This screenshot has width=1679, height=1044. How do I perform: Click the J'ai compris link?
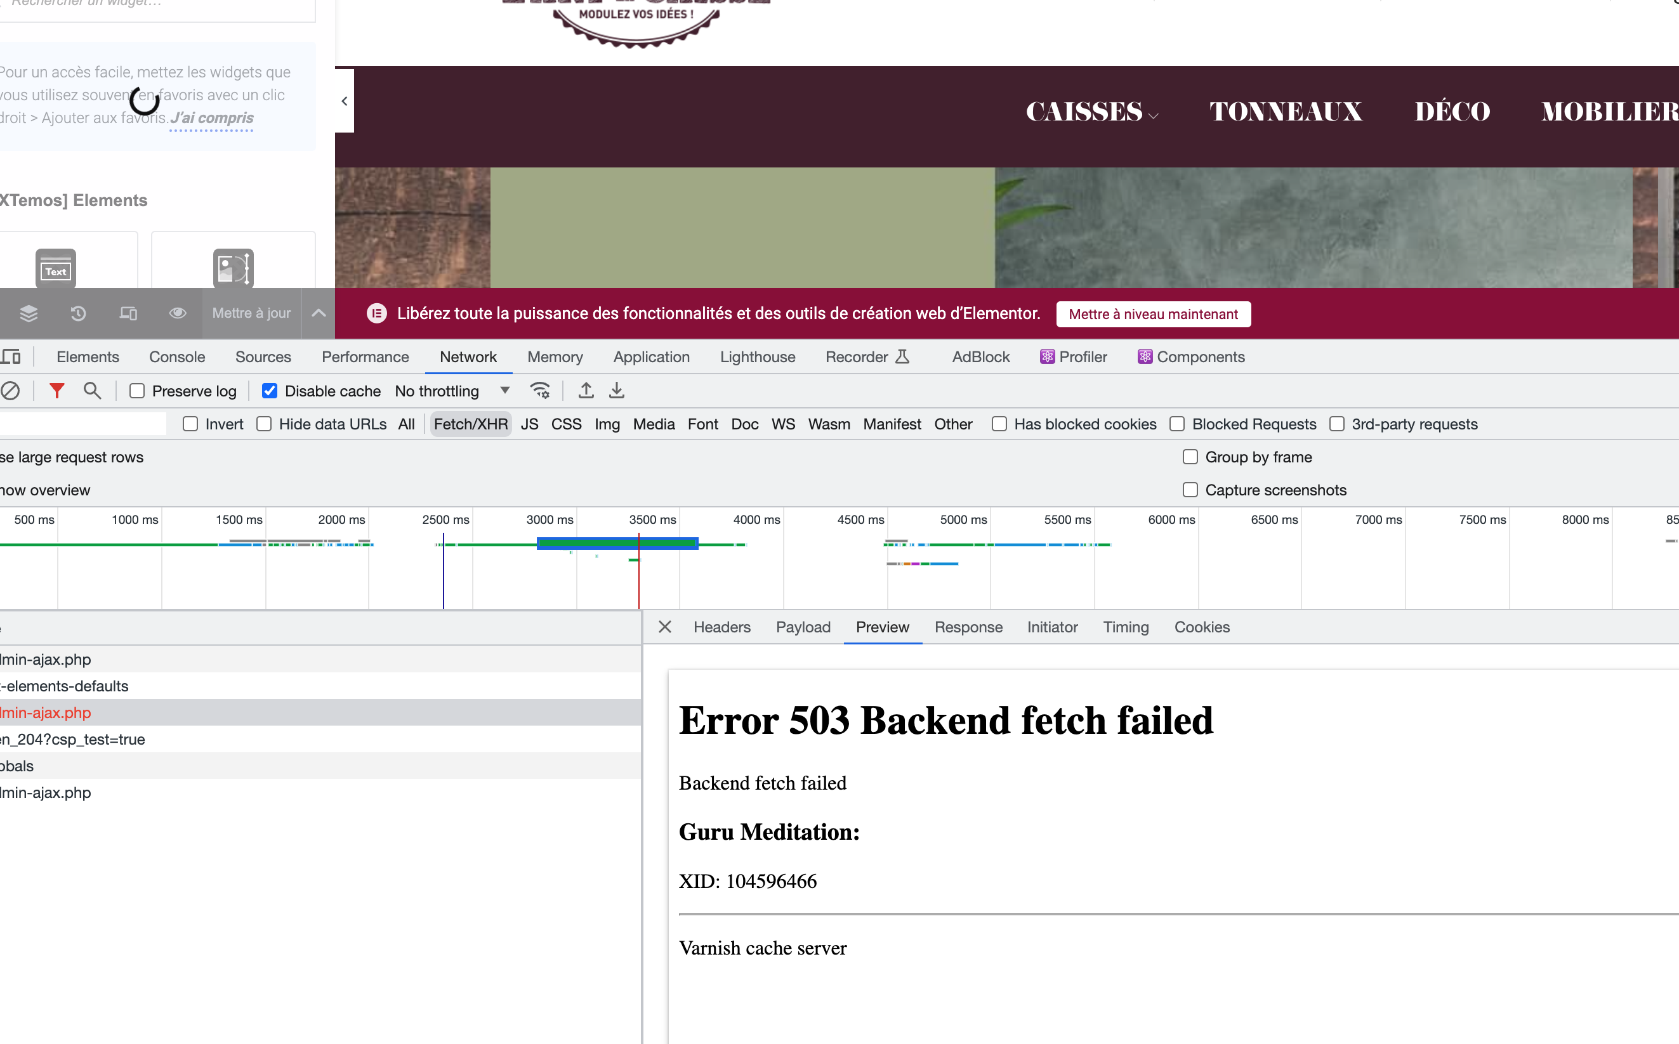click(x=212, y=118)
